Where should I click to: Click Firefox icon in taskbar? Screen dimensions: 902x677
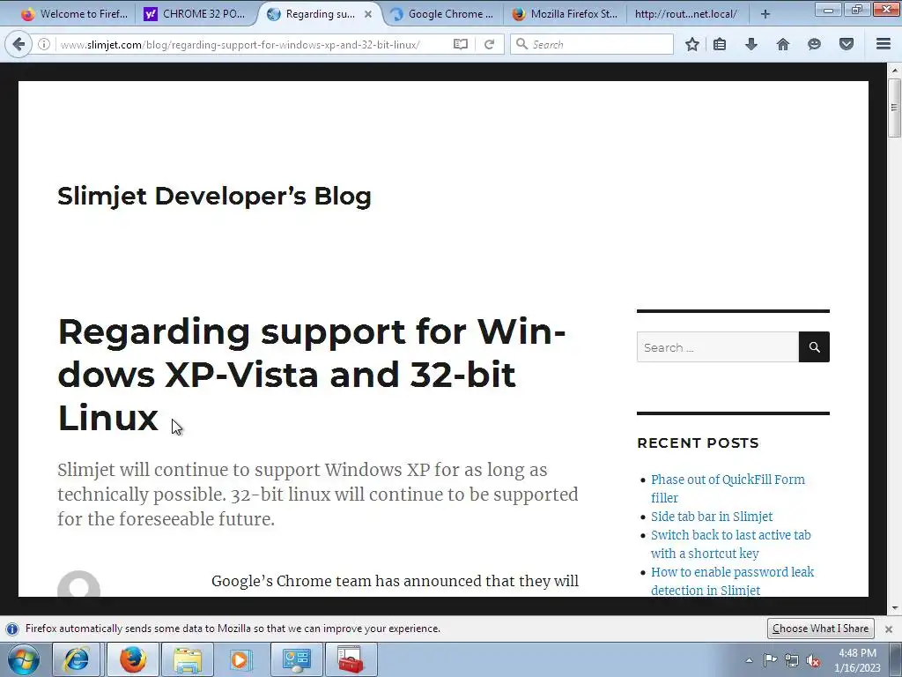[x=133, y=659]
